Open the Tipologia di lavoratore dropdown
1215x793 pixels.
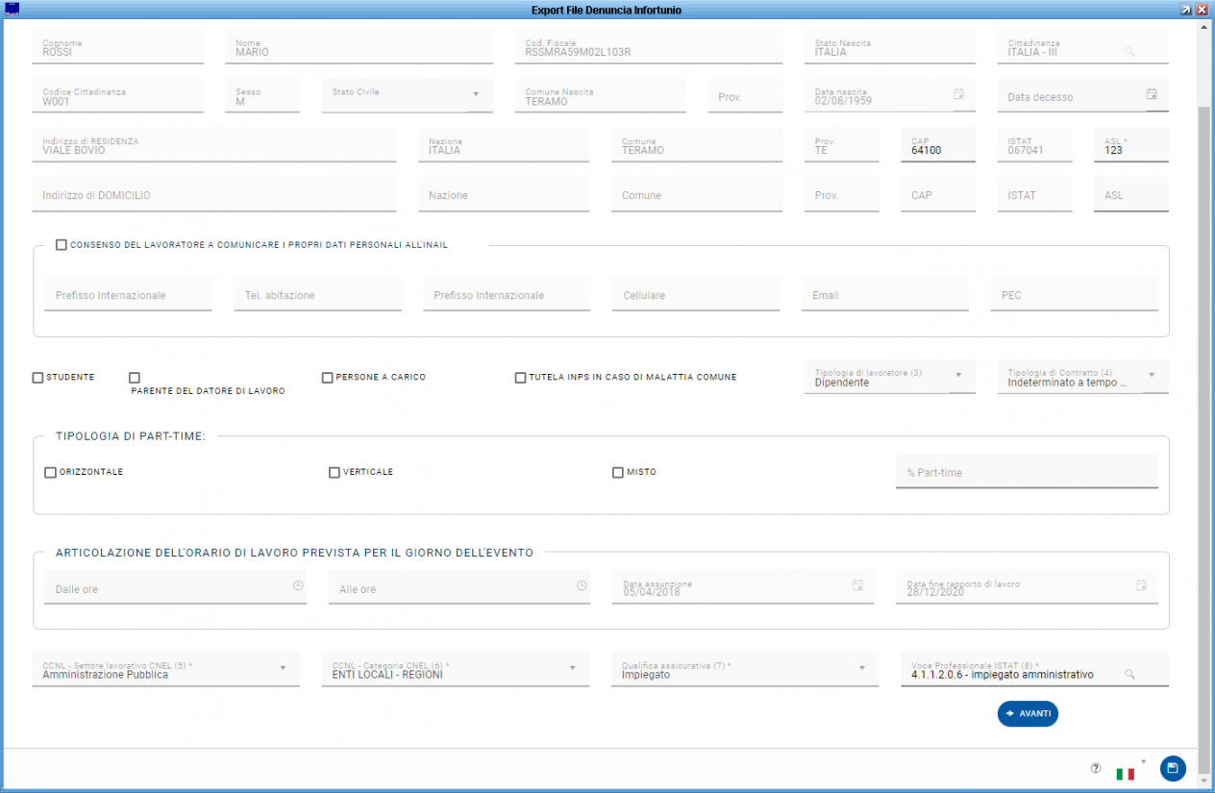point(958,375)
